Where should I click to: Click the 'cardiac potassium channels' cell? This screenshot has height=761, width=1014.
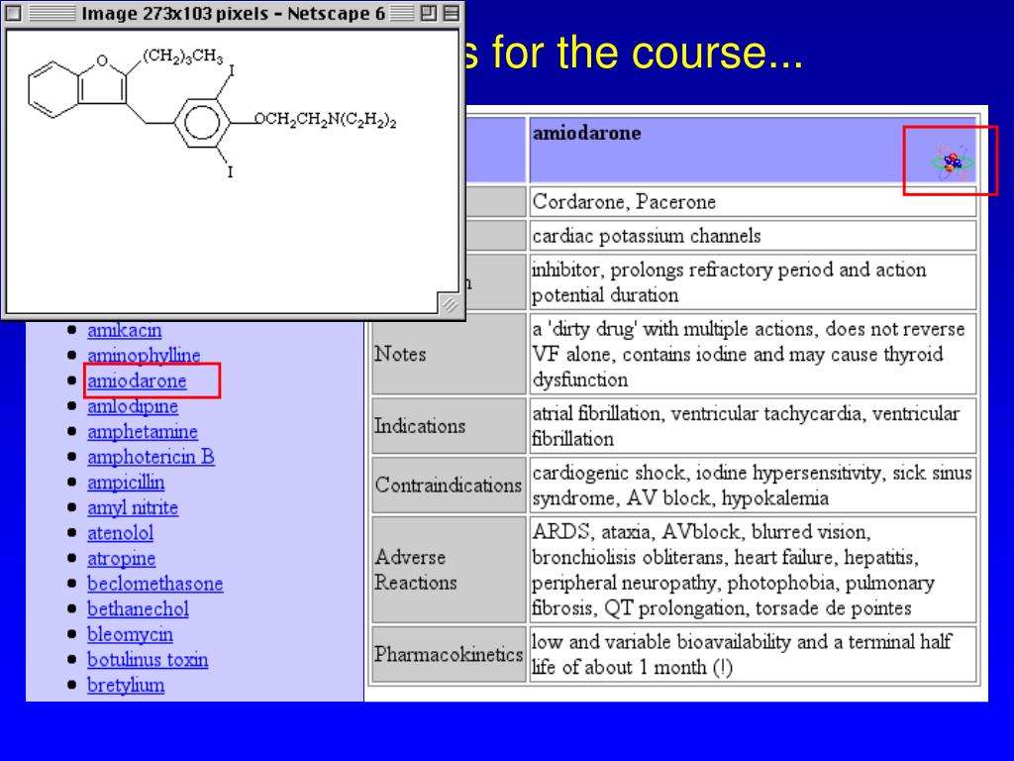click(753, 236)
